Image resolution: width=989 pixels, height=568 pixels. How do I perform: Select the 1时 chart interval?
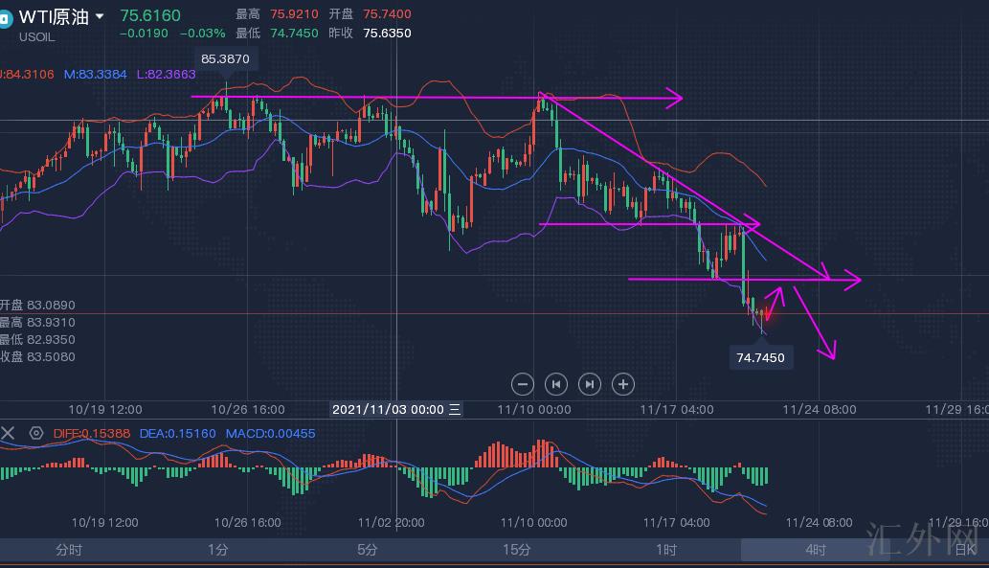click(666, 550)
